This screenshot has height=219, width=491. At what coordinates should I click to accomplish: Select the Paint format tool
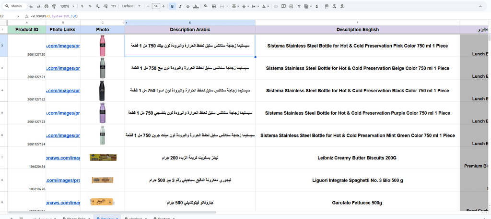[53, 6]
